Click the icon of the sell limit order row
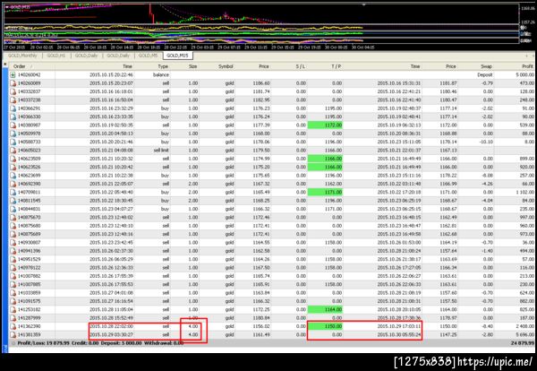Screen dimensions: 537x371 point(13,151)
